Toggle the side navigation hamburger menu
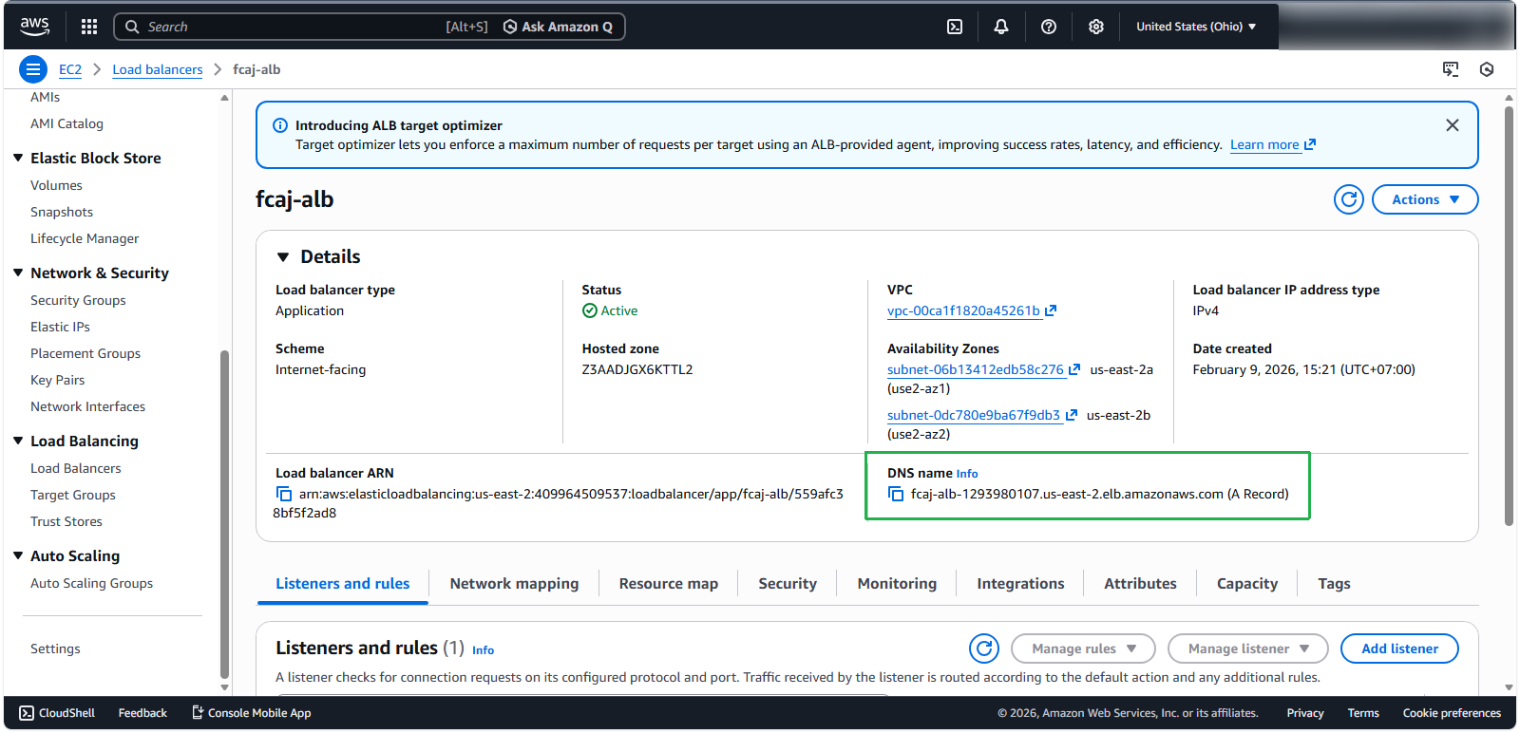Viewport: 1520px width, 733px height. [x=33, y=69]
